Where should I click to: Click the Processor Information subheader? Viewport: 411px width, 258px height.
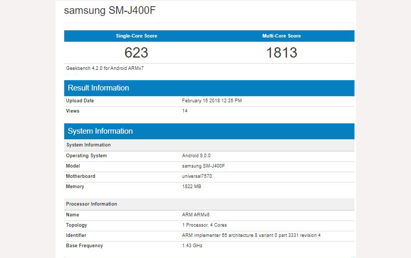pos(209,204)
